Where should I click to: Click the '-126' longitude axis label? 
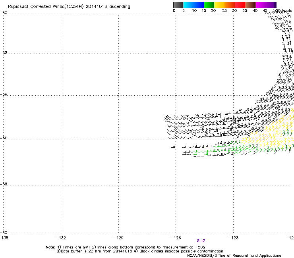[x=176, y=238]
